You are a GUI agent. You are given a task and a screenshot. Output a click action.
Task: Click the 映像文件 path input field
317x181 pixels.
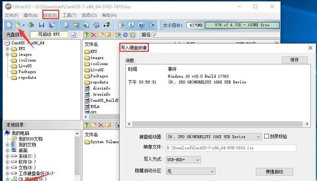tap(231, 148)
